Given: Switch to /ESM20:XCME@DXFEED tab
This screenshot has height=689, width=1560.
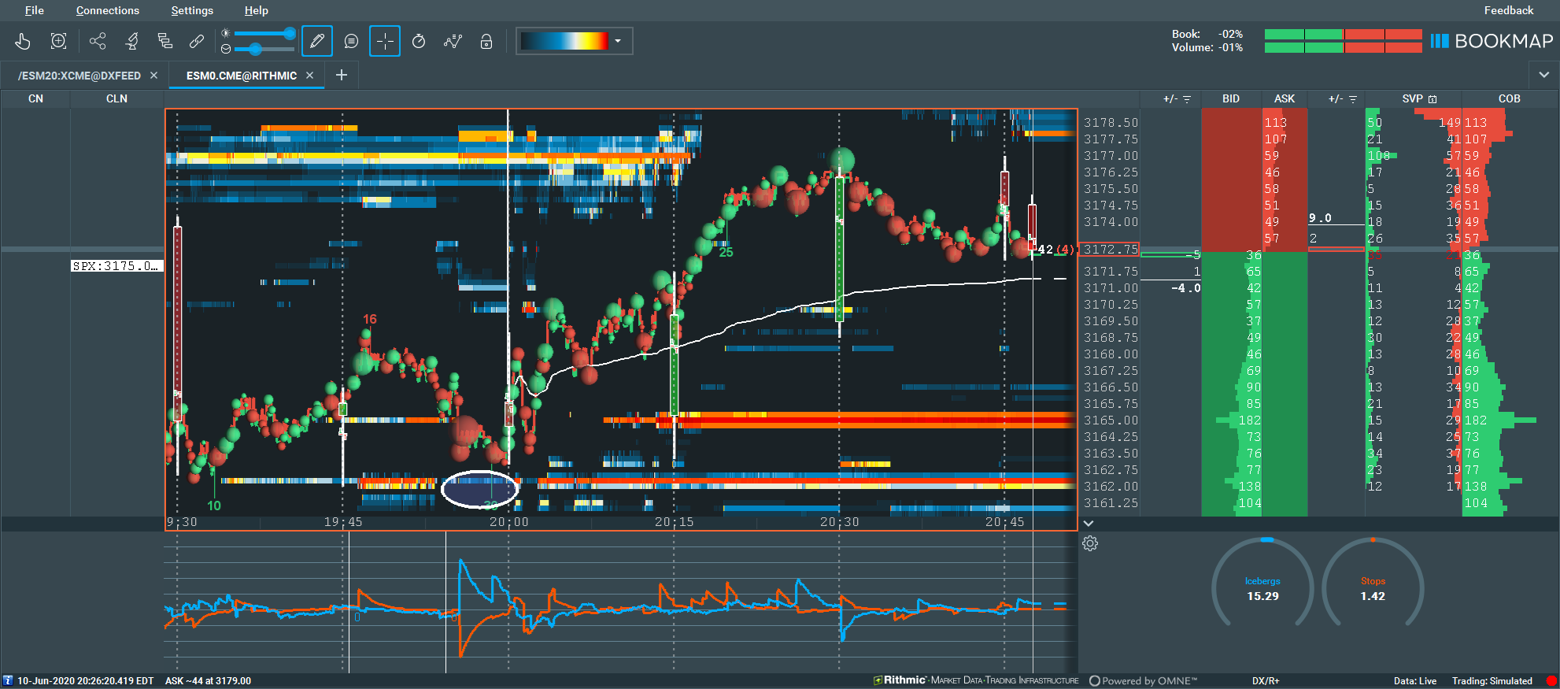Looking at the screenshot, I should (79, 76).
